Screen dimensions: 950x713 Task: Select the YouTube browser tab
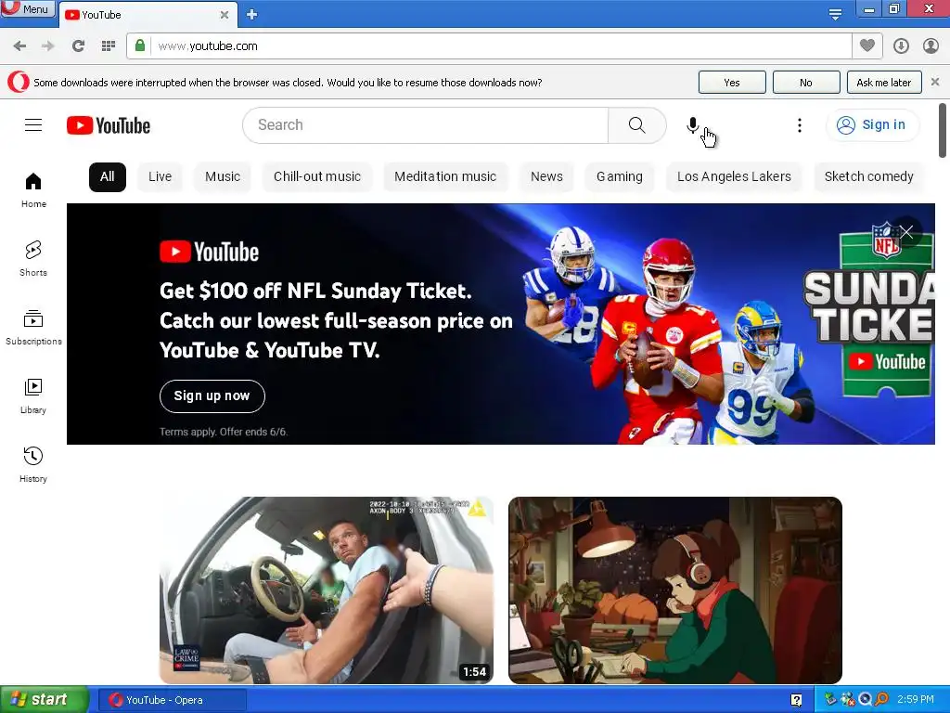[x=148, y=15]
